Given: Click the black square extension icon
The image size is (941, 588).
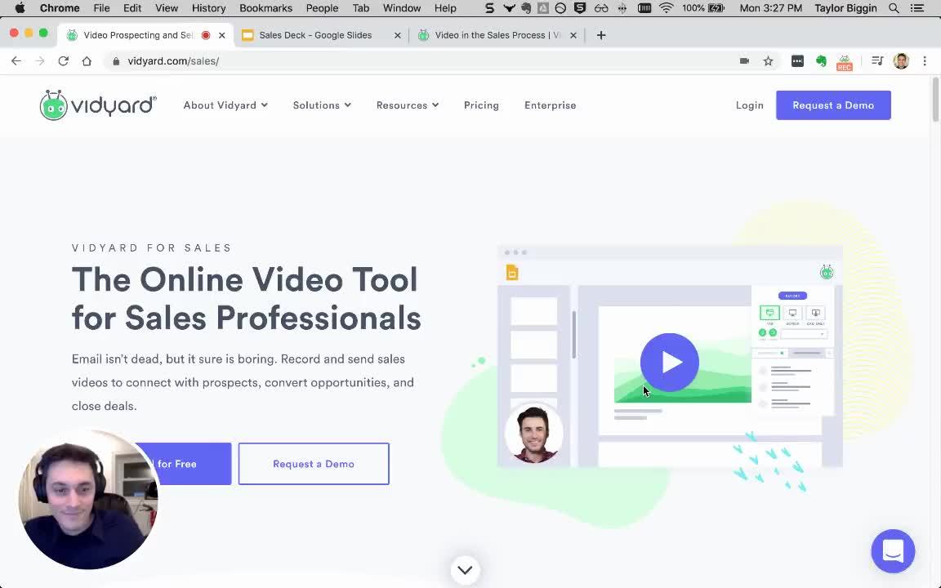Looking at the screenshot, I should pos(797,60).
